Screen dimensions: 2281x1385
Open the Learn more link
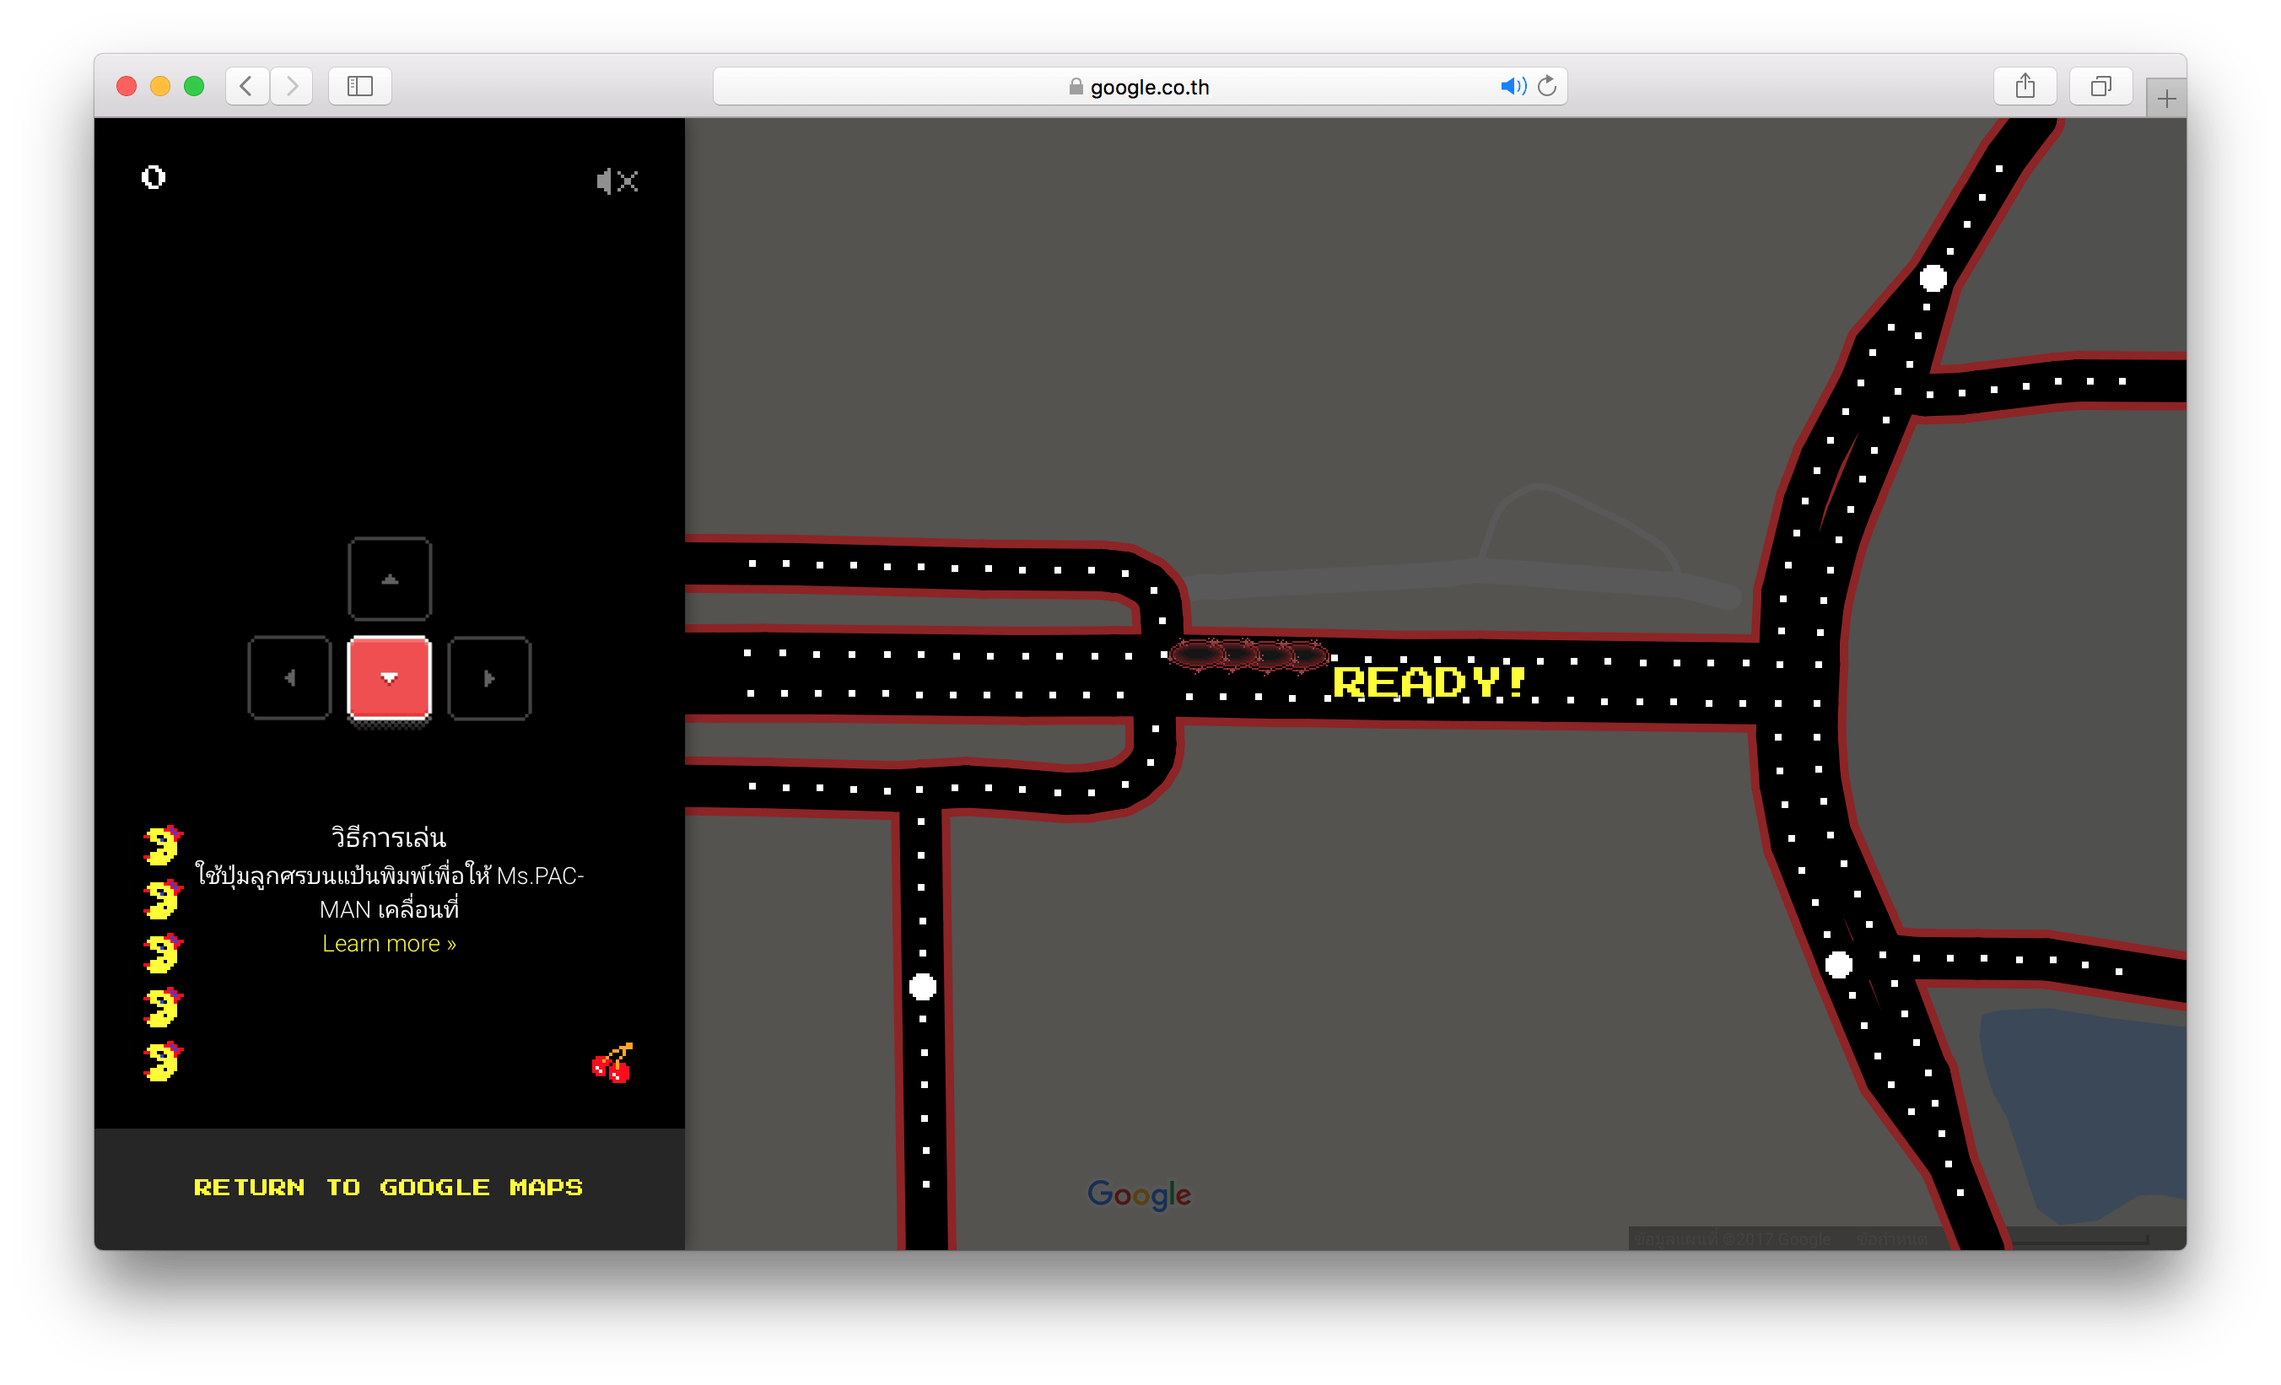pos(389,943)
